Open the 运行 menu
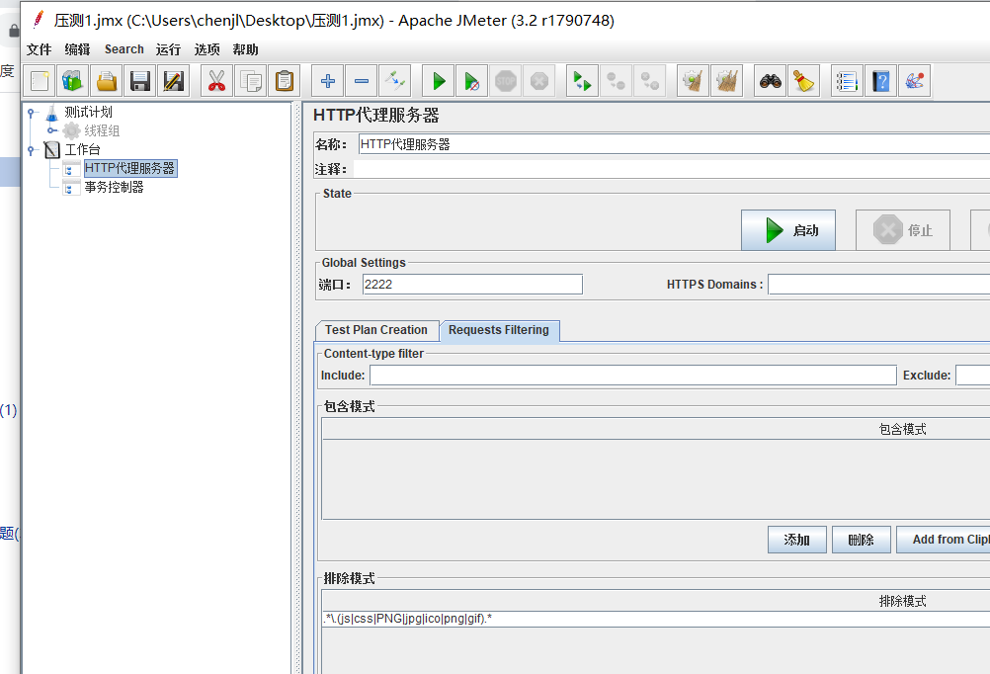 pyautogui.click(x=168, y=49)
